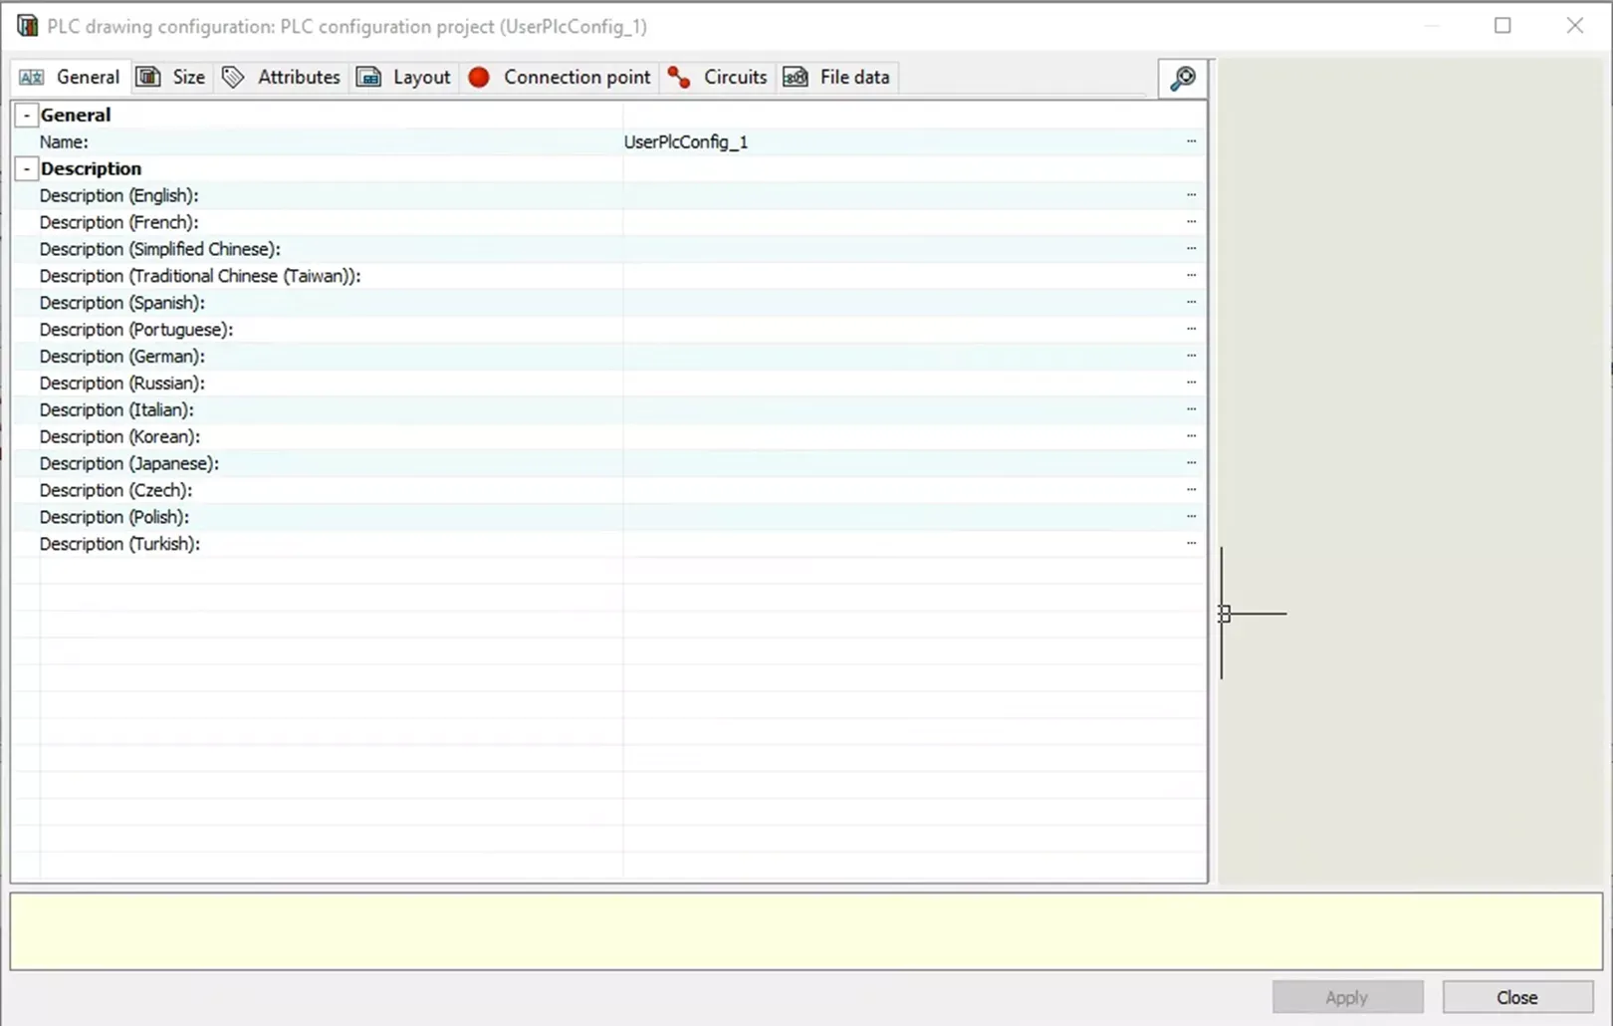Select the Description (Portuguese) row label
This screenshot has height=1026, width=1613.
pyautogui.click(x=136, y=330)
